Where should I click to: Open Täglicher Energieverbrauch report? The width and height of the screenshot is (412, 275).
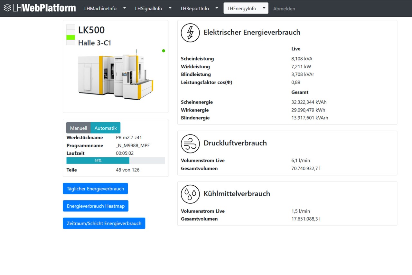click(95, 189)
